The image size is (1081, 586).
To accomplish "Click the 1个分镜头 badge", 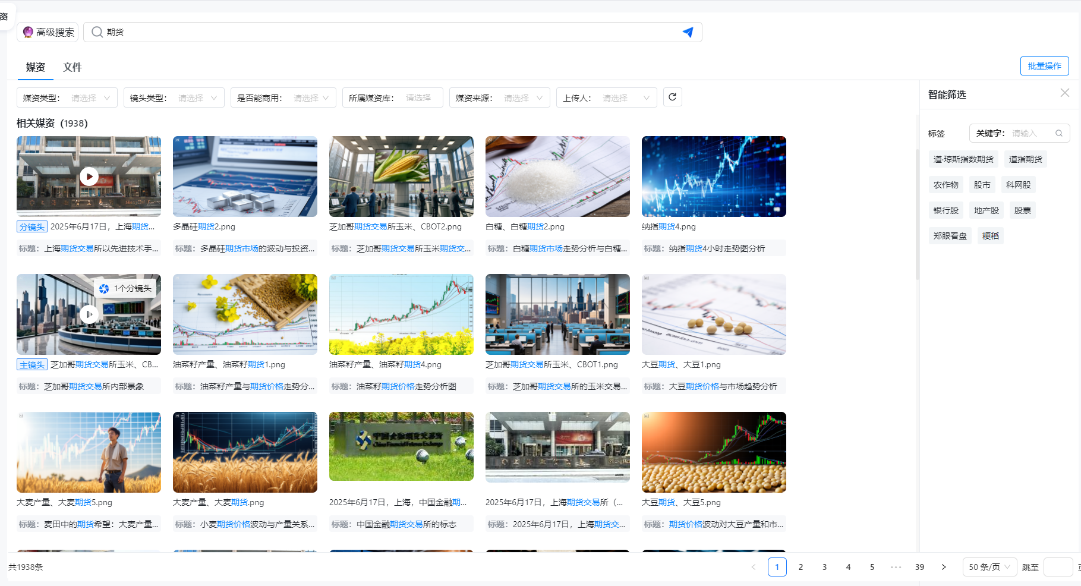I will point(125,288).
